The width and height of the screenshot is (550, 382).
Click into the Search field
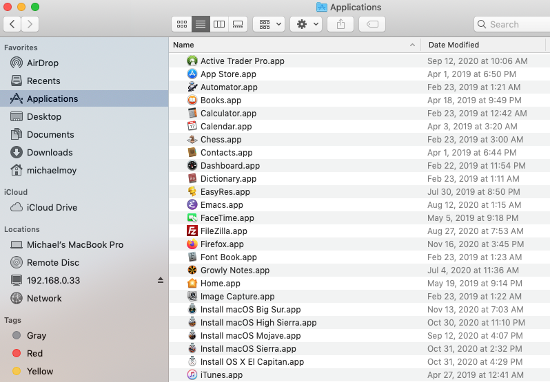512,24
